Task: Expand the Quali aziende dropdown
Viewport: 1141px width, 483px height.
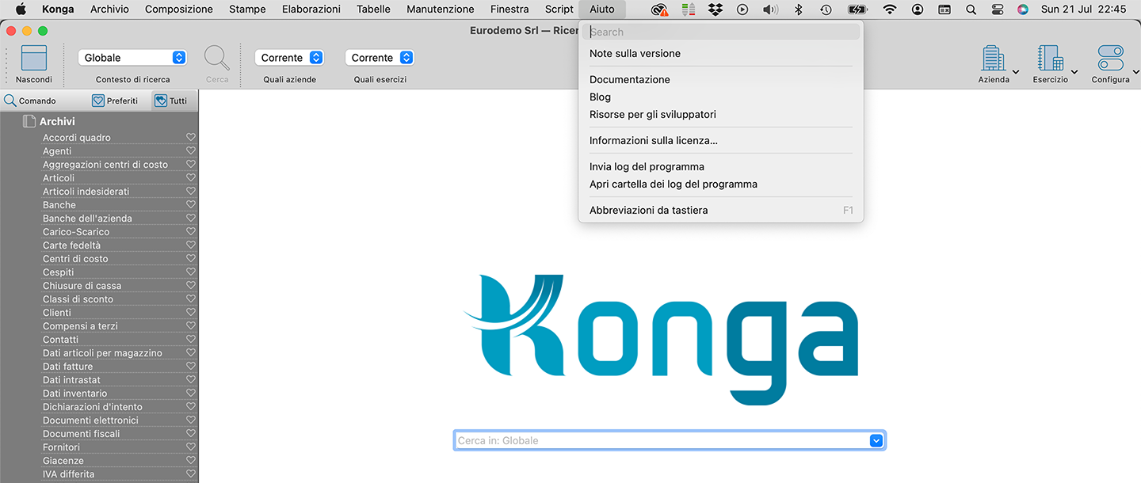Action: click(x=289, y=58)
